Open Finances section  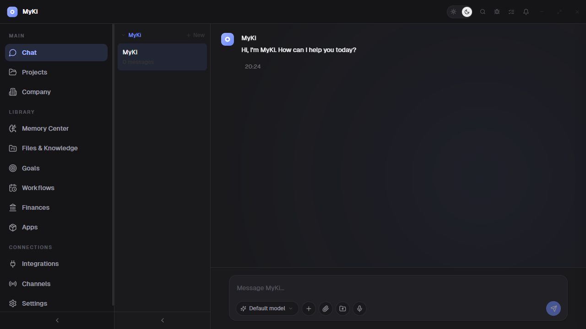(x=56, y=207)
